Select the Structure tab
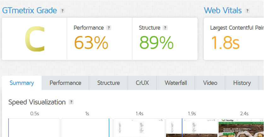The width and height of the screenshot is (264, 137). coord(108,83)
